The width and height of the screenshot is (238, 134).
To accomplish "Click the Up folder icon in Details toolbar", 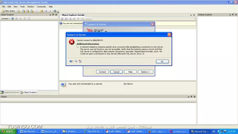I will coord(70,19).
